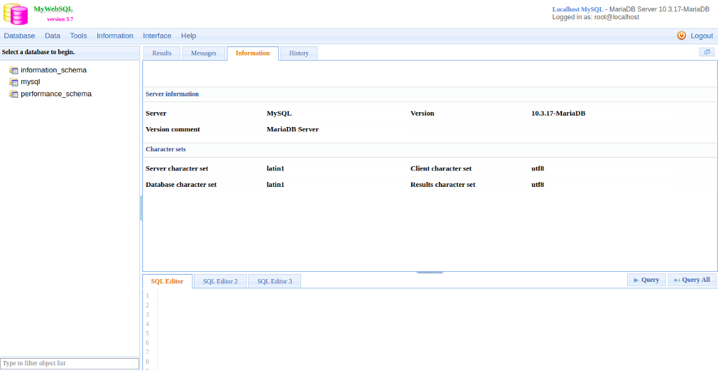Select the information_schema database

coord(54,71)
